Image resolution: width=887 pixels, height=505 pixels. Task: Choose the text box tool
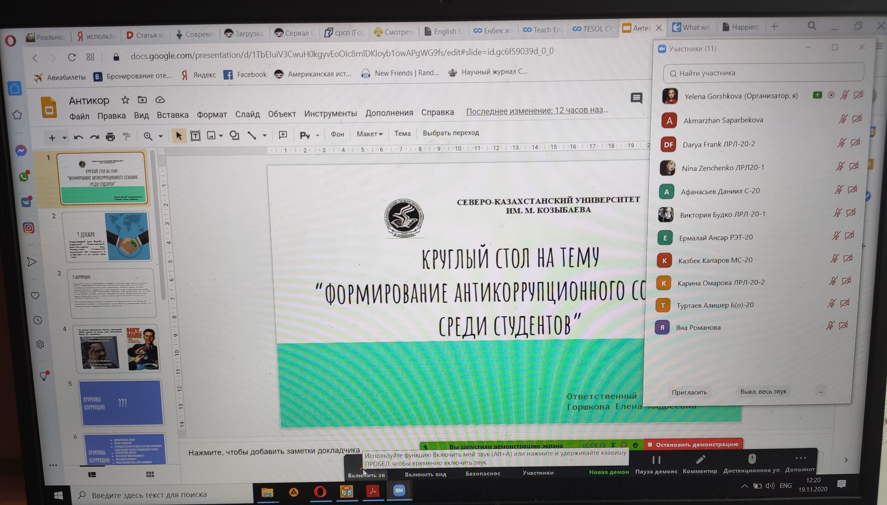pyautogui.click(x=196, y=136)
